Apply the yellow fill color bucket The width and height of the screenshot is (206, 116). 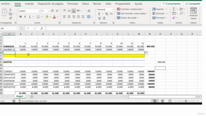pos(47,17)
